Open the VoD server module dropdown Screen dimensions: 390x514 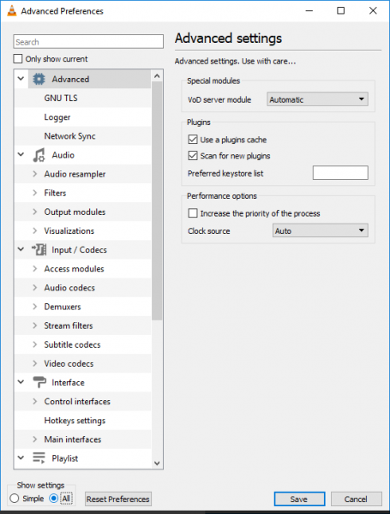pyautogui.click(x=317, y=99)
